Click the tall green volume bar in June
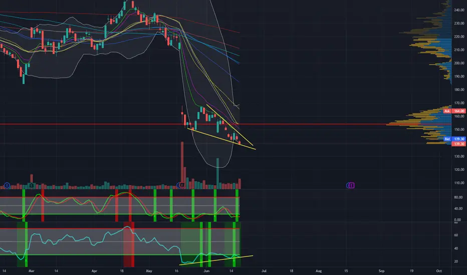Image resolution: width=467 pixels, height=275 pixels. click(217, 172)
